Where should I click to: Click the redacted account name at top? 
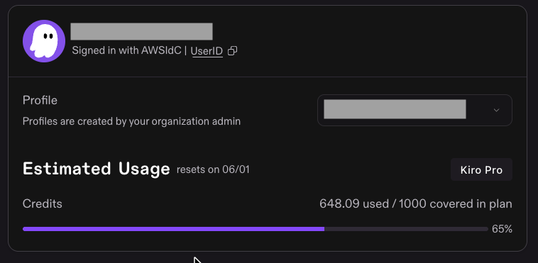[141, 32]
